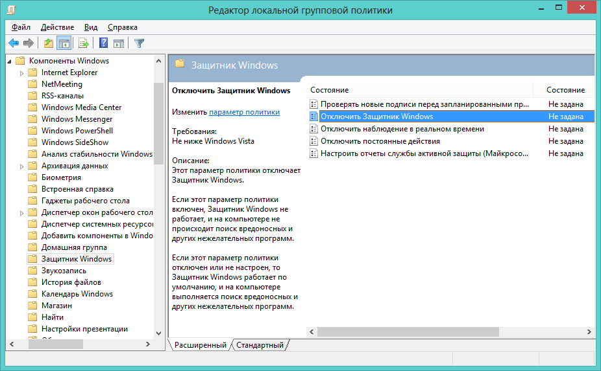Click the policy list left scroll arrow
This screenshot has width=601, height=371.
click(312, 332)
